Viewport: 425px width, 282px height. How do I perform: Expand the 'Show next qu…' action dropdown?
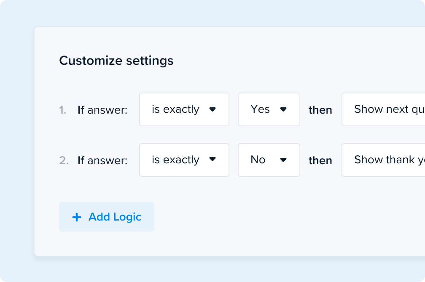click(383, 109)
